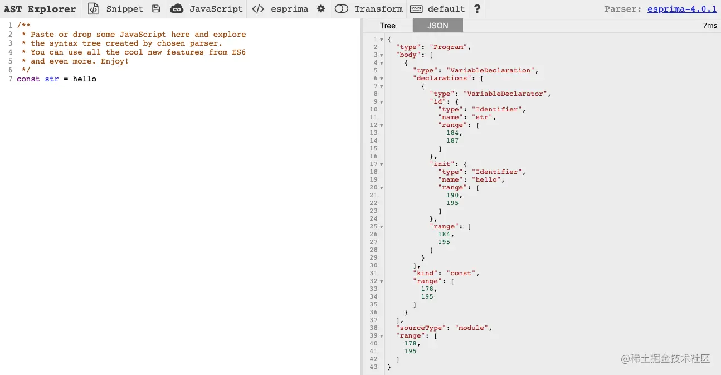Image resolution: width=721 pixels, height=375 pixels.
Task: Open the JavaScript language dropdown
Action: tap(216, 9)
